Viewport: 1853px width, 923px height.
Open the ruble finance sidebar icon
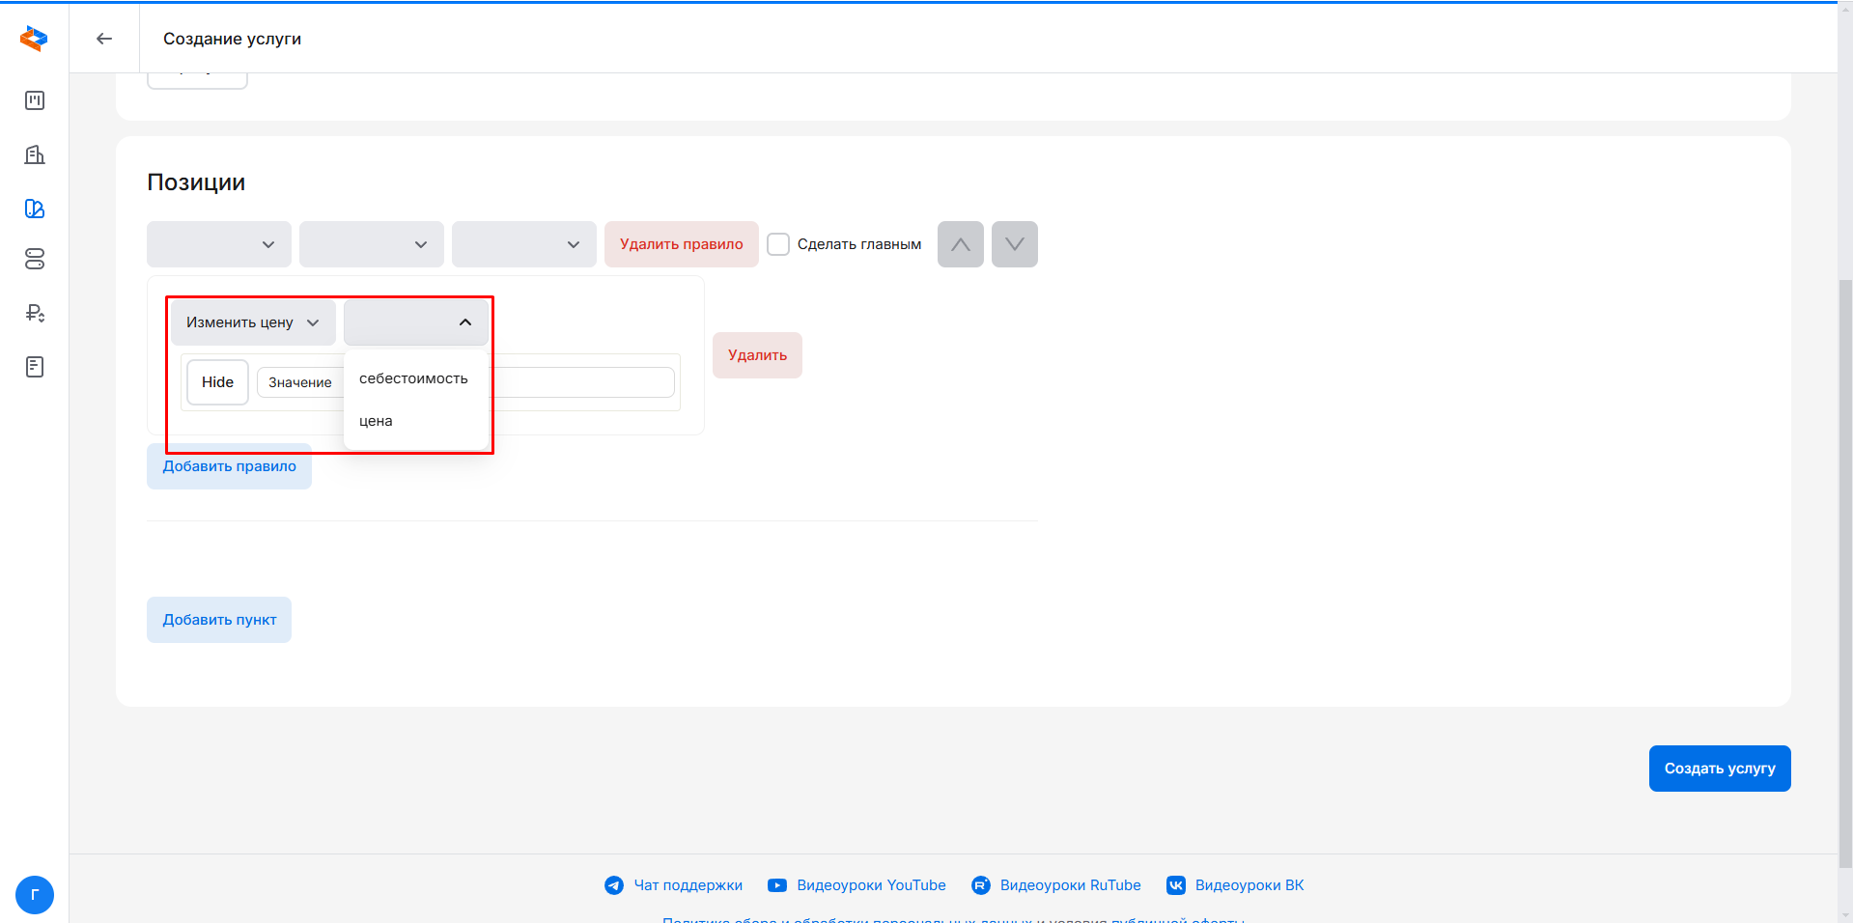pos(35,313)
